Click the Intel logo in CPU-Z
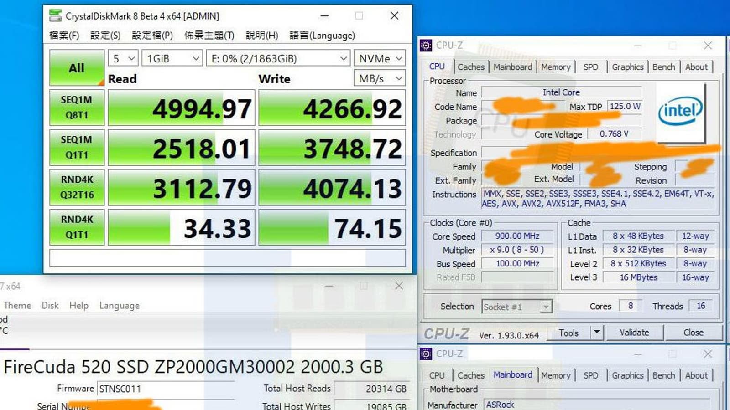 [x=680, y=112]
